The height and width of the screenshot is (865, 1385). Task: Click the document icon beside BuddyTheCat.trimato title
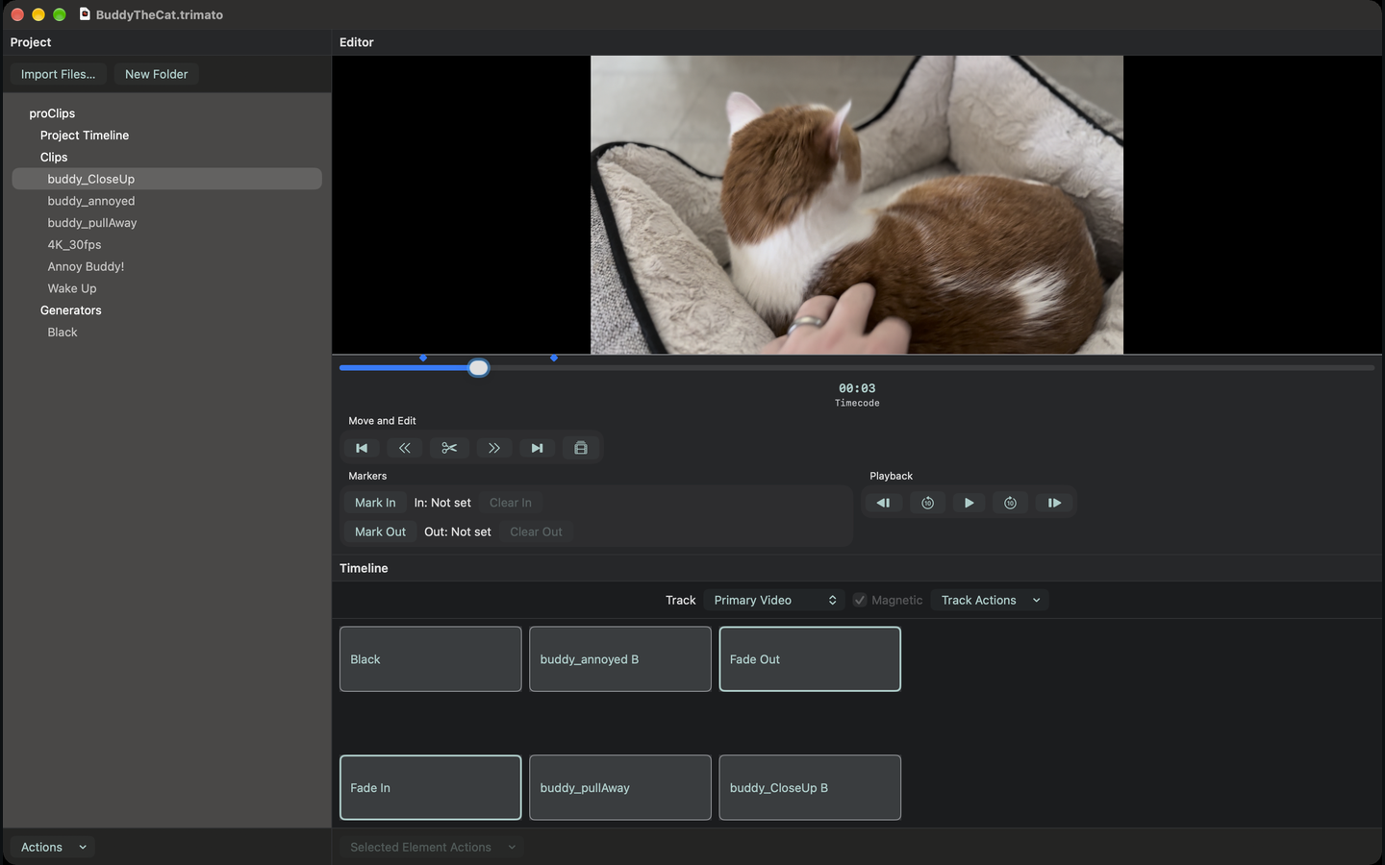85,14
